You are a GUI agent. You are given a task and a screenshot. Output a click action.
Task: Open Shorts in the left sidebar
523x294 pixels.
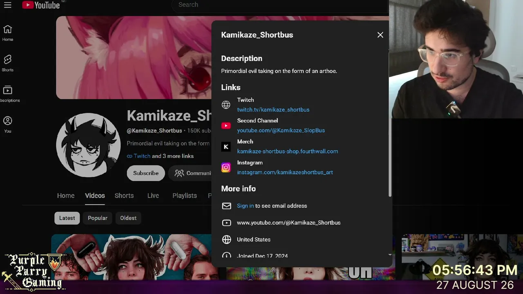click(x=8, y=64)
